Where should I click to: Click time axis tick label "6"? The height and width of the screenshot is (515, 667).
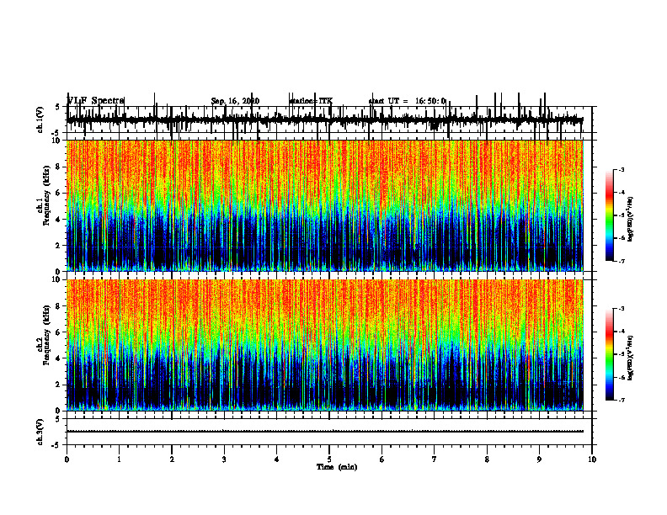click(382, 459)
